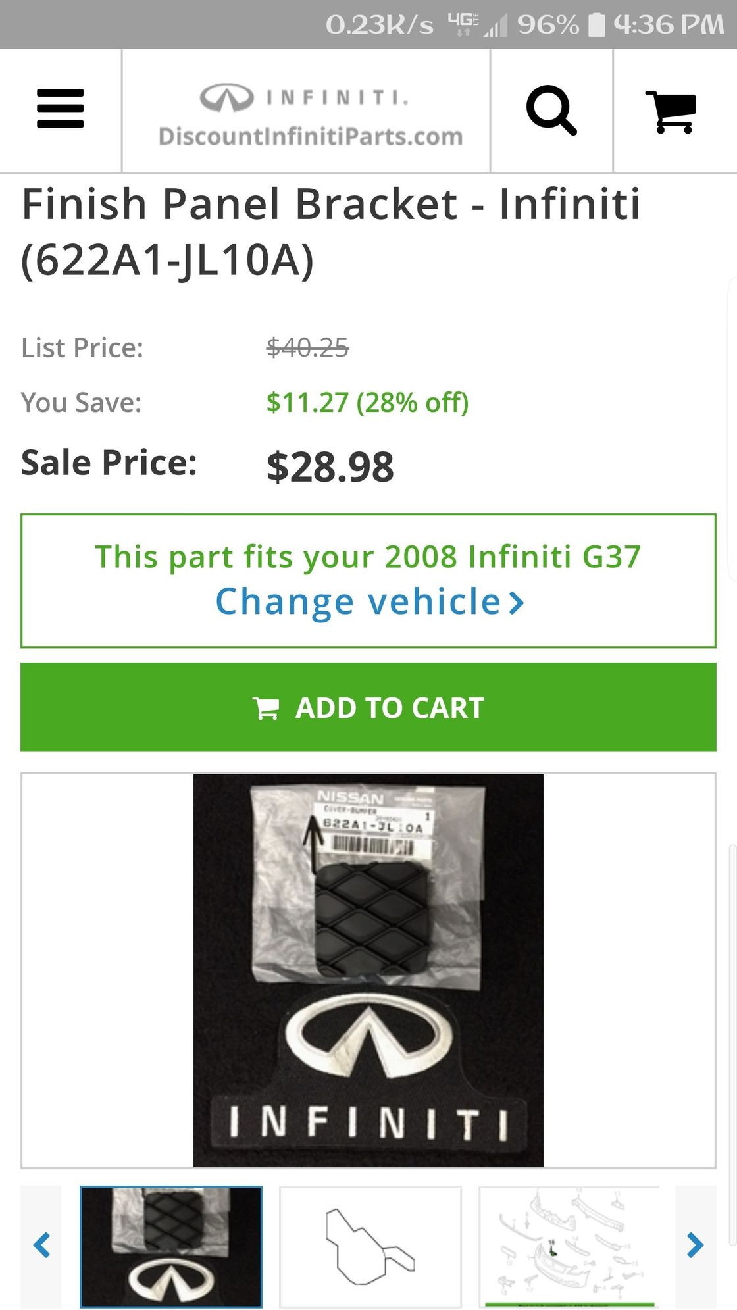Tap the main product image
This screenshot has height=1310, width=737.
pyautogui.click(x=368, y=970)
